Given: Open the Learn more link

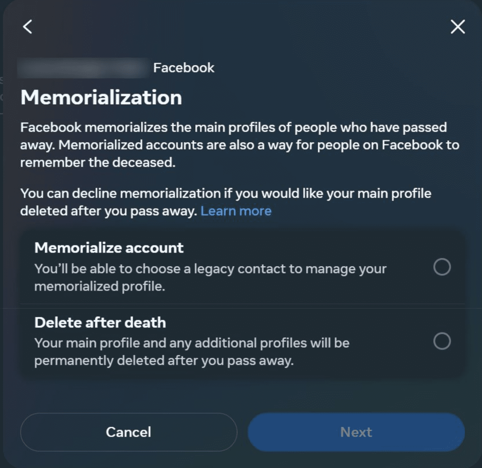Looking at the screenshot, I should tap(236, 211).
